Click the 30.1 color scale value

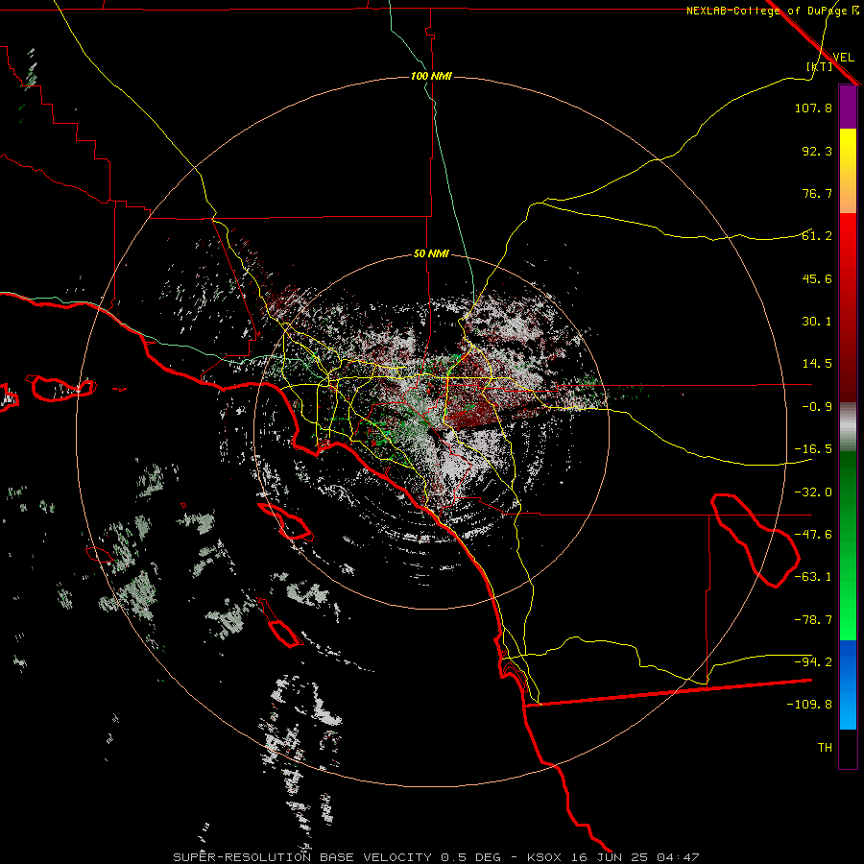click(x=817, y=322)
